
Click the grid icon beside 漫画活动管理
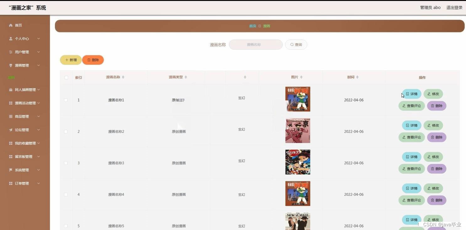(11, 103)
